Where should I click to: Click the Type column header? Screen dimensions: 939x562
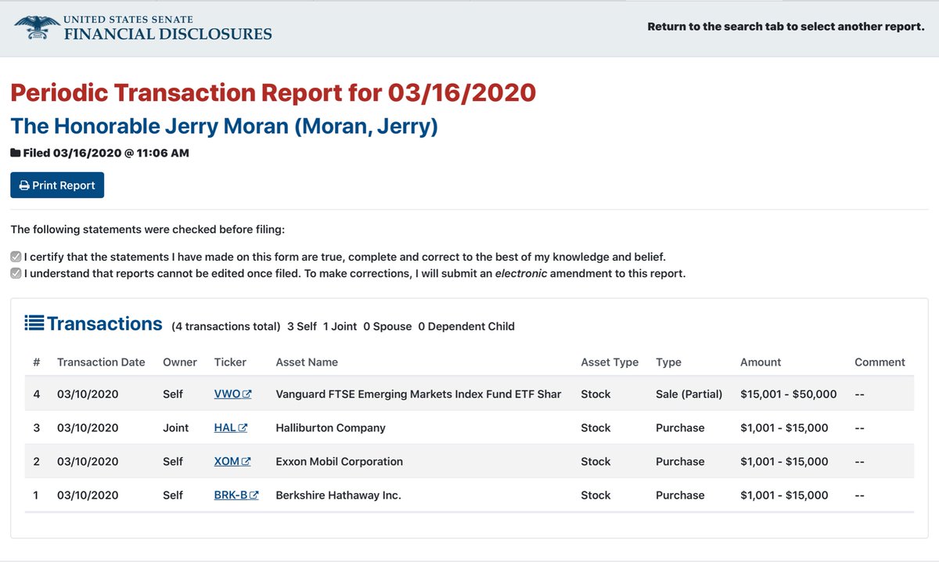(x=668, y=362)
